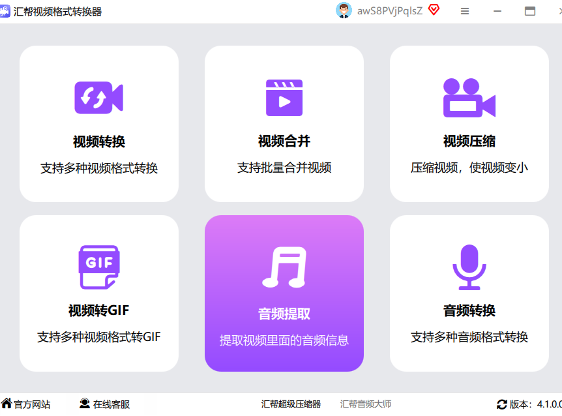Click the microphone audio convert icon
Viewport: 562px width, 416px height.
click(469, 267)
